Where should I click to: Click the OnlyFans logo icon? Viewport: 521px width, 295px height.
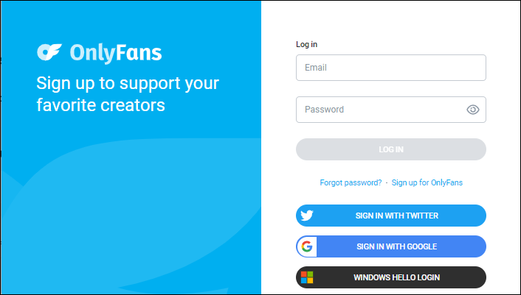[x=49, y=52]
